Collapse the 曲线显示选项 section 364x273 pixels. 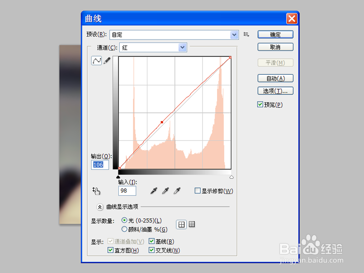100,207
